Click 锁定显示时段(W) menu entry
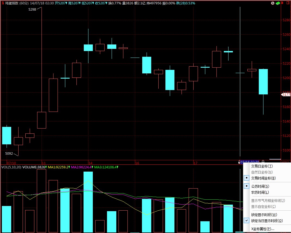 pos(264,215)
